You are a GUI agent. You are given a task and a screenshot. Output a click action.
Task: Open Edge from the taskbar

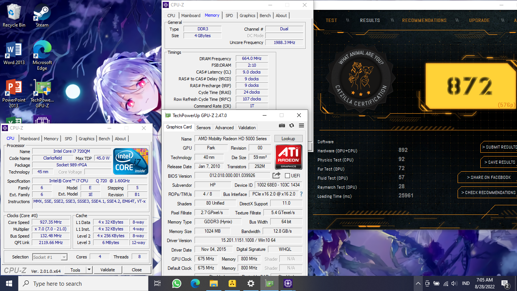195,283
